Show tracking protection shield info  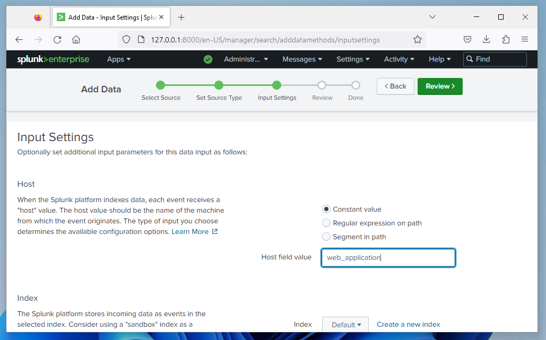(126, 40)
